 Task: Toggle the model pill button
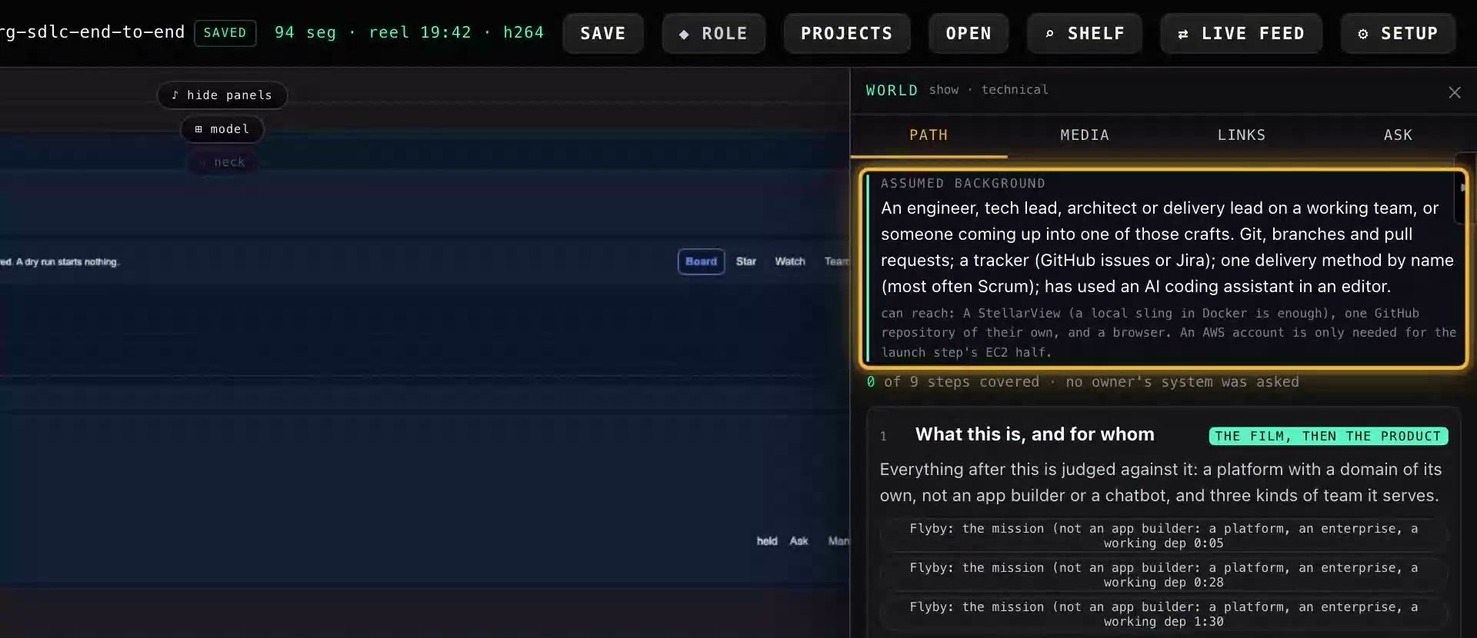(x=222, y=129)
